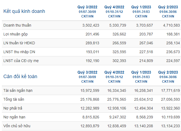Select Quý 1/2023 header in business results
This screenshot has height=131, width=181.
point(141,7)
